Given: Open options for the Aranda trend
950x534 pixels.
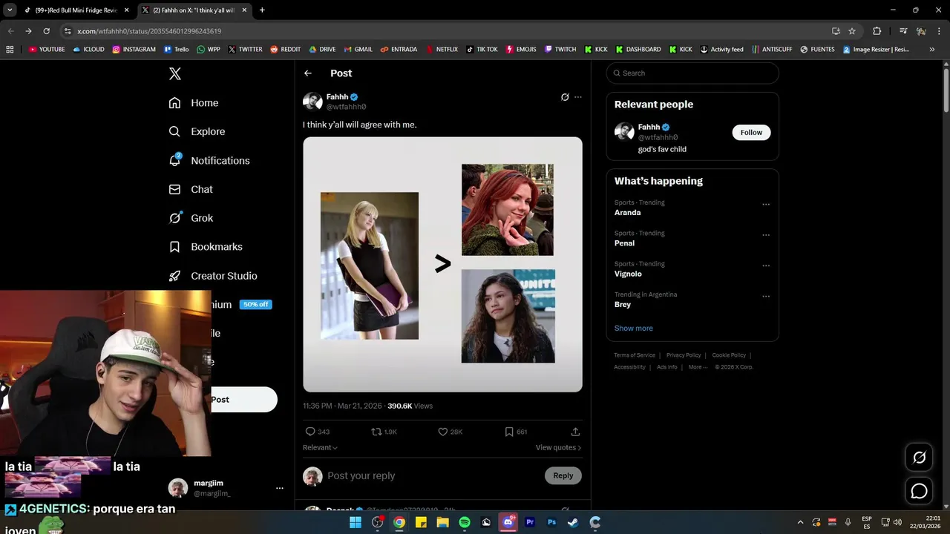Looking at the screenshot, I should pyautogui.click(x=766, y=205).
